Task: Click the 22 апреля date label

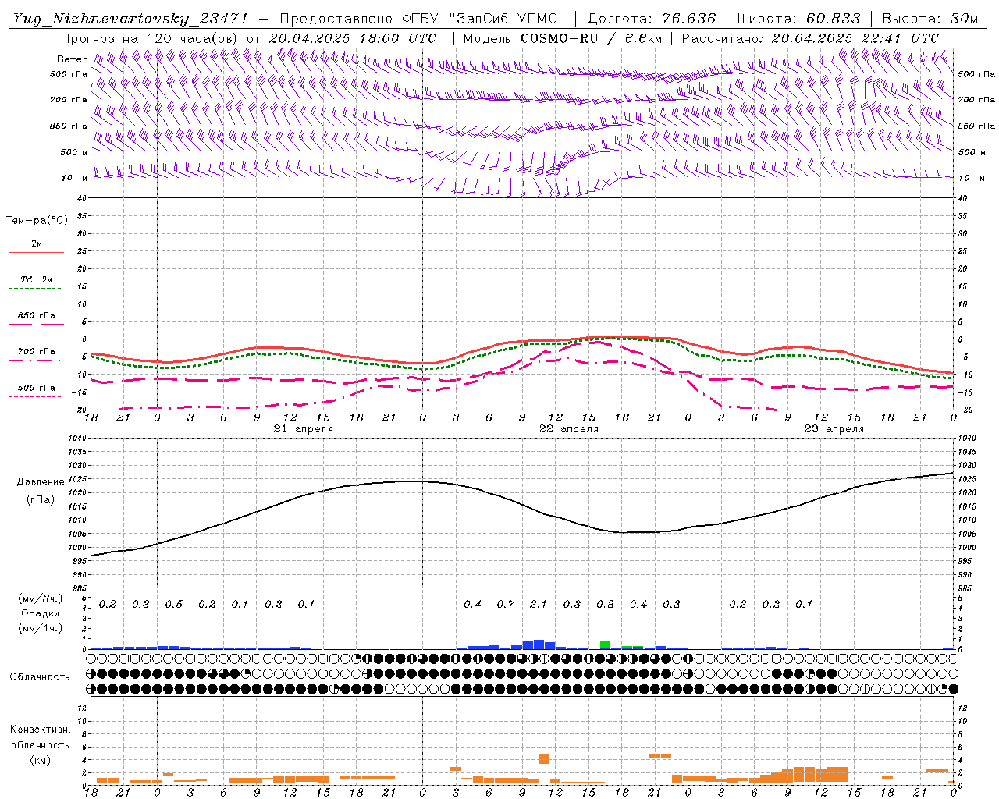Action: tap(569, 429)
